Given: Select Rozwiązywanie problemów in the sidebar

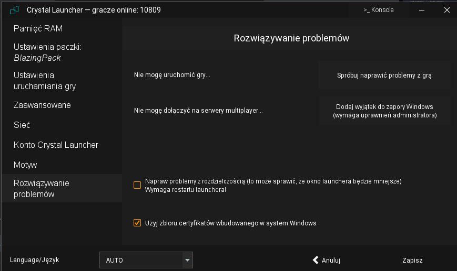Looking at the screenshot, I should 42,189.
